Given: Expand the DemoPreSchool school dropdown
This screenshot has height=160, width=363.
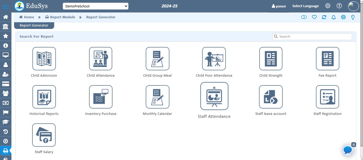Looking at the screenshot, I should pos(95,6).
